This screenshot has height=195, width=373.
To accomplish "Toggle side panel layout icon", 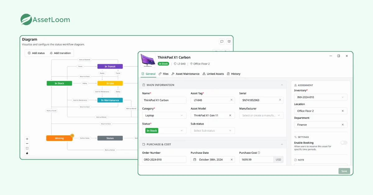I will [x=338, y=56].
